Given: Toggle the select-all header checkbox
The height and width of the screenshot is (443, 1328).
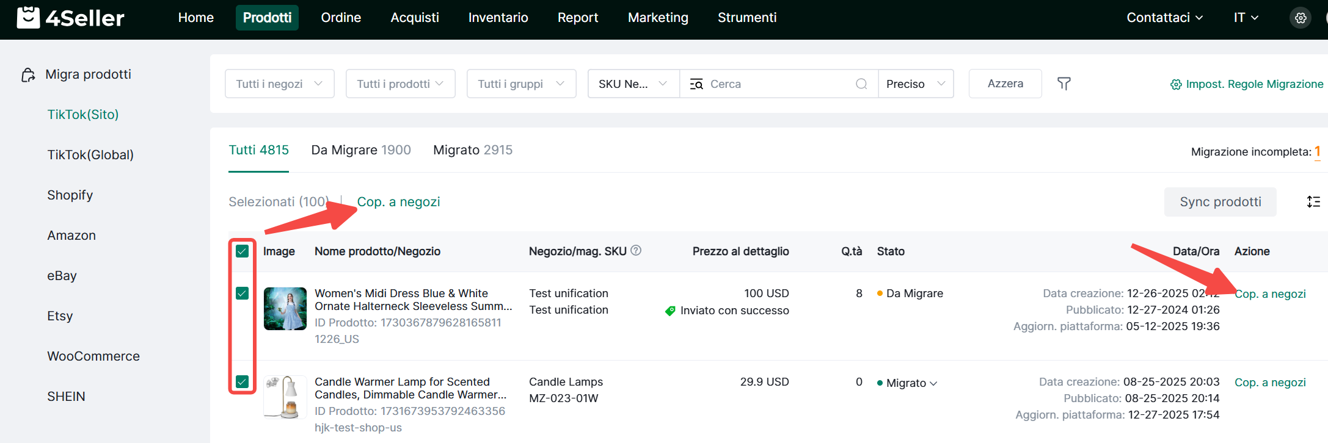Looking at the screenshot, I should (x=243, y=251).
